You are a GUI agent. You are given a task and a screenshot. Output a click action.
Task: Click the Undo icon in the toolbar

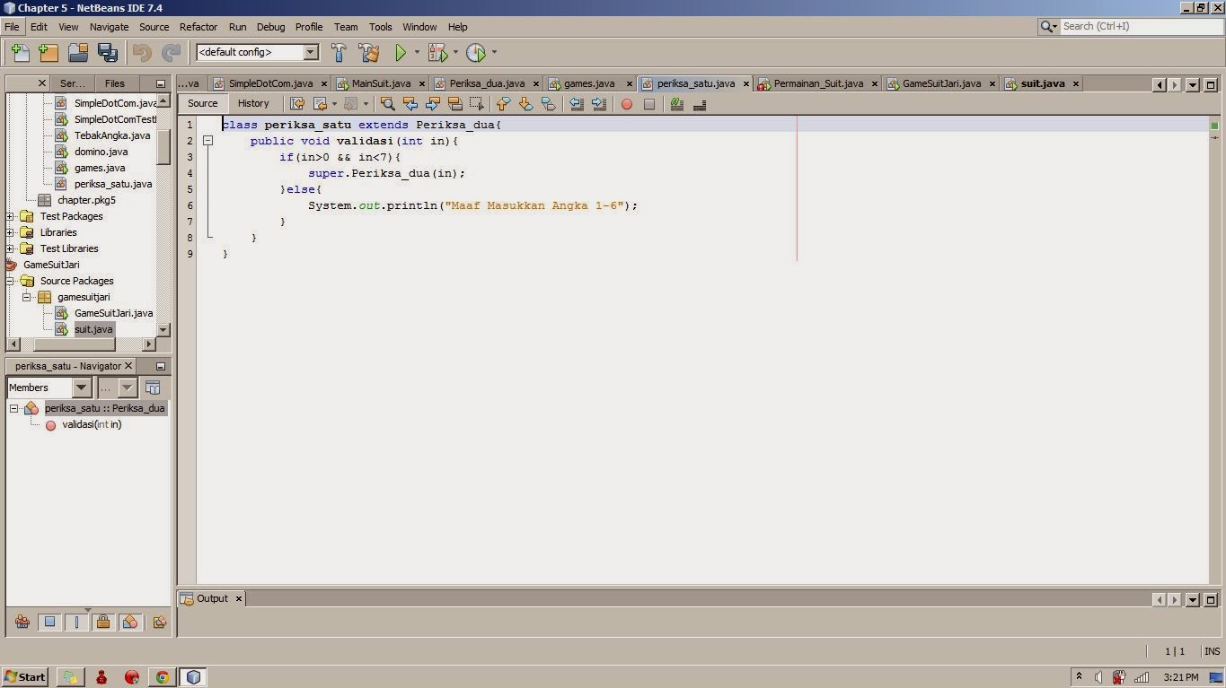pyautogui.click(x=142, y=52)
